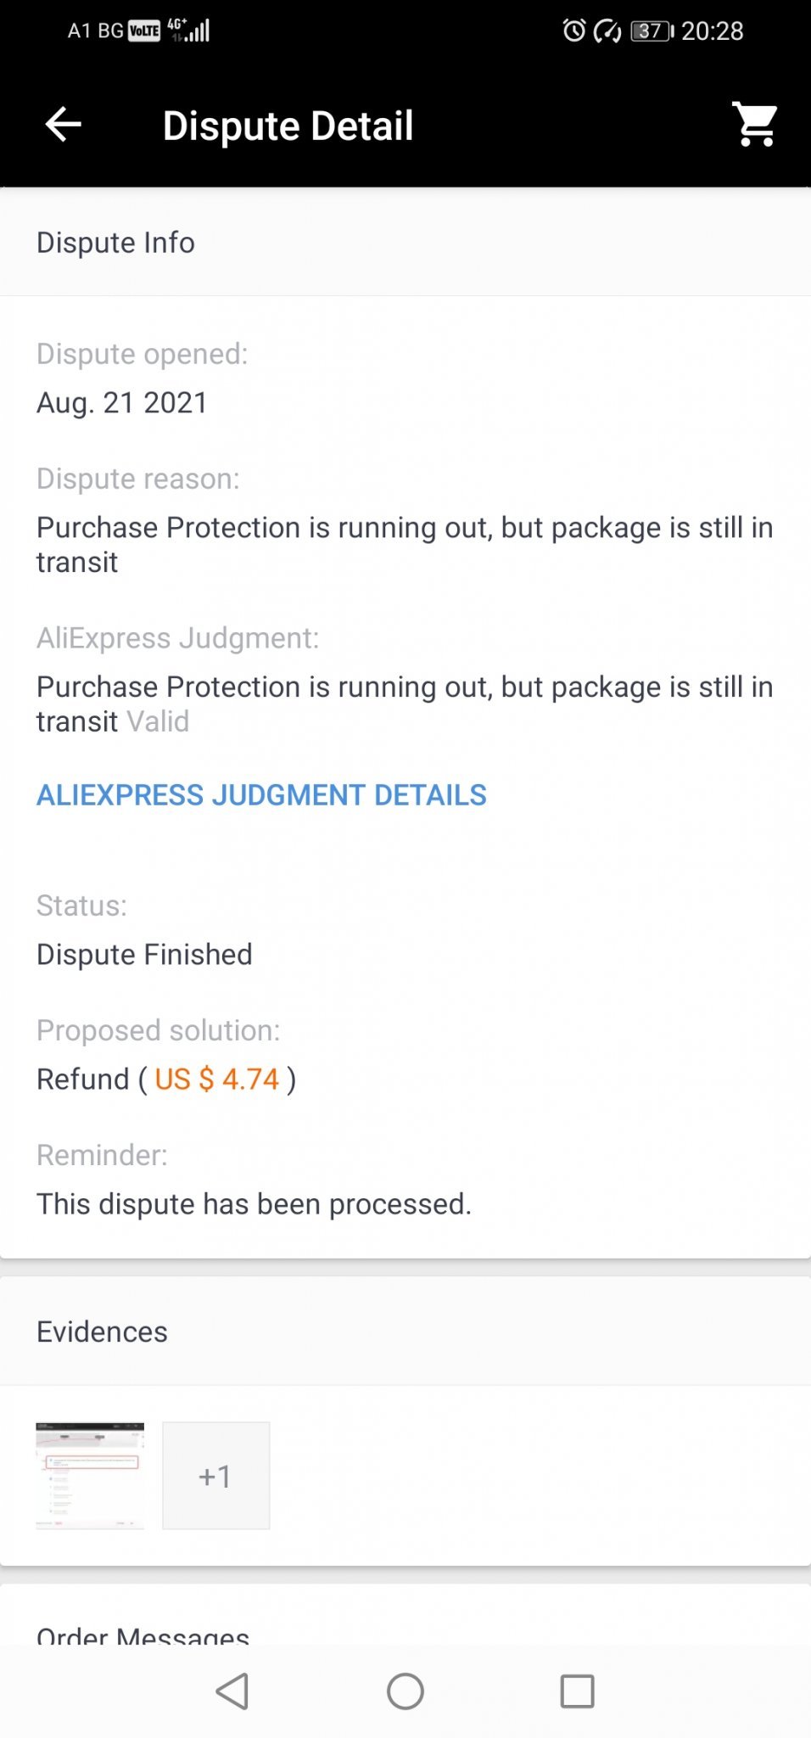Tap the battery indicator icon

pyautogui.click(x=652, y=31)
